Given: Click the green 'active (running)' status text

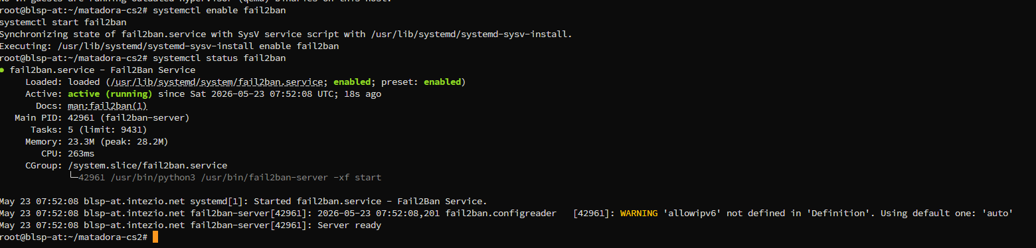Looking at the screenshot, I should (x=110, y=94).
